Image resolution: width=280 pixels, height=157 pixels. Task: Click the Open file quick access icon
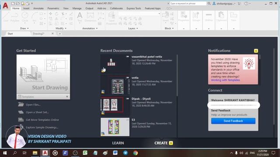[18, 3]
